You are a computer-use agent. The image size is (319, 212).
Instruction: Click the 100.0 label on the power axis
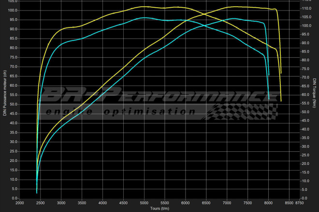(12, 10)
